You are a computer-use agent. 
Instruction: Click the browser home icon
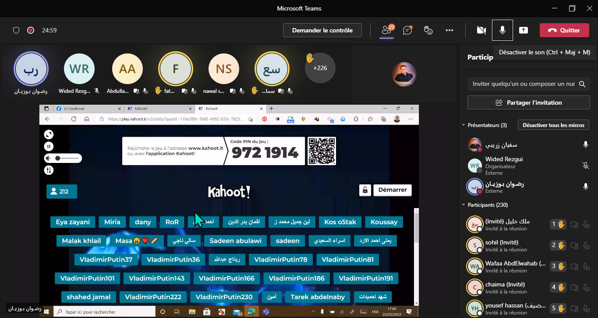[x=87, y=119]
